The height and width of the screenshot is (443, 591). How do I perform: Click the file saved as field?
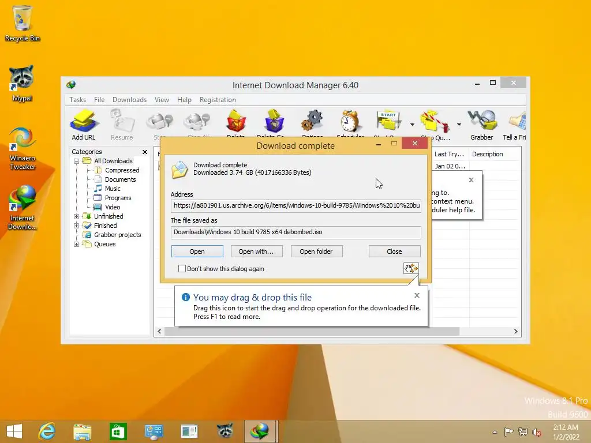[x=296, y=232]
